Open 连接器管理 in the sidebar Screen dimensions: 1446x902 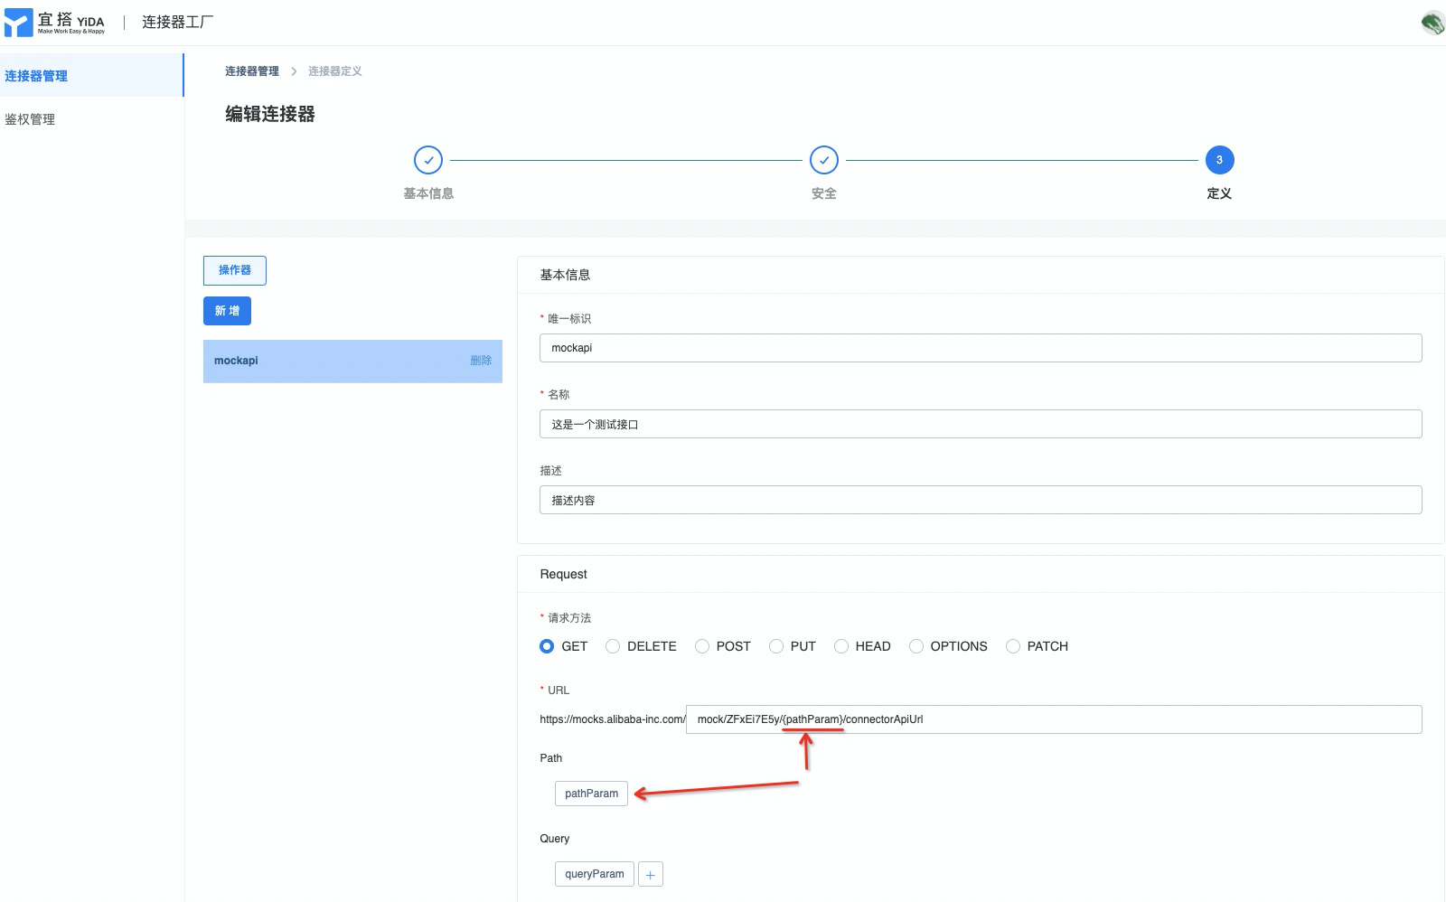[x=36, y=76]
